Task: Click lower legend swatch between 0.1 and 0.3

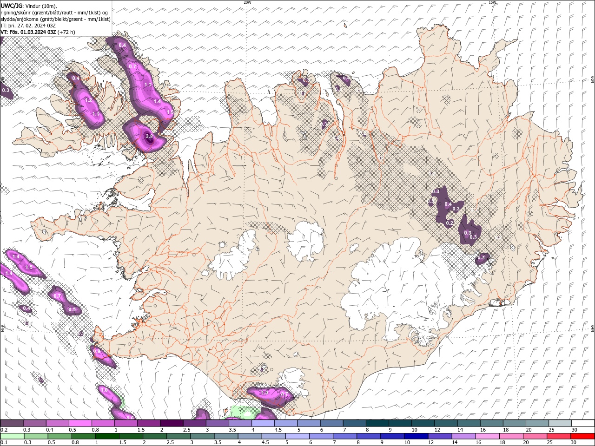Action: click(12, 436)
